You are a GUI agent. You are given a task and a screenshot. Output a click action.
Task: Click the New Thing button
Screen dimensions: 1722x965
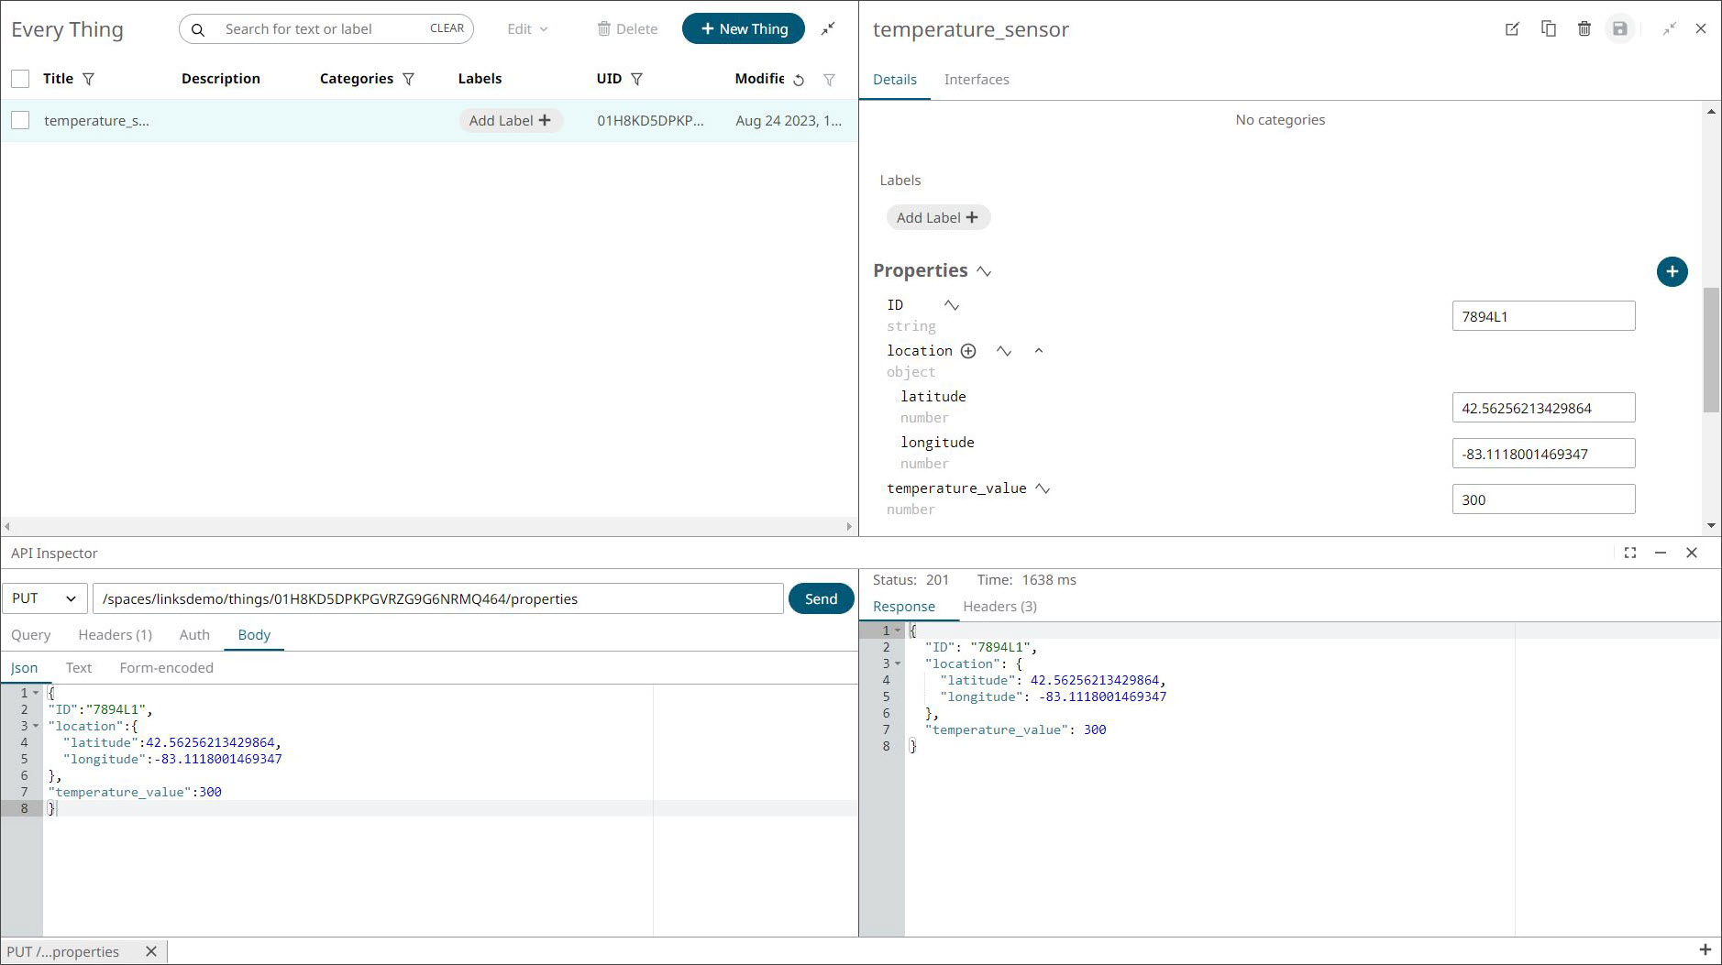pos(743,29)
